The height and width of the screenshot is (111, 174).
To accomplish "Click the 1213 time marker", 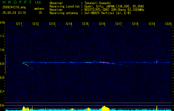I will tap(52, 24).
